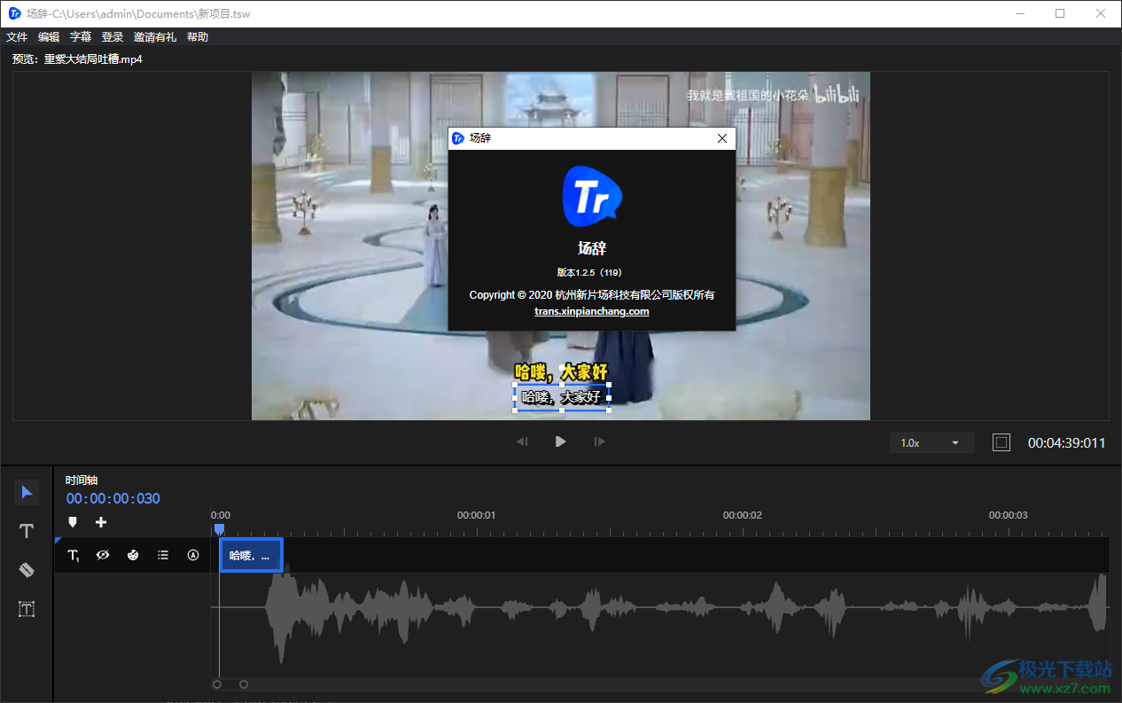Viewport: 1122px width, 703px height.
Task: Open the 字幕 menu
Action: (x=81, y=37)
